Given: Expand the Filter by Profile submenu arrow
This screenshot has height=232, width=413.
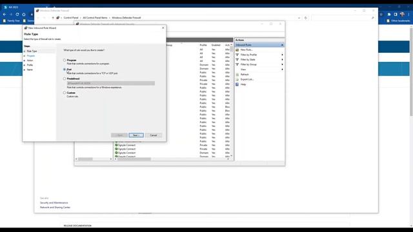Looking at the screenshot, I should click(282, 55).
